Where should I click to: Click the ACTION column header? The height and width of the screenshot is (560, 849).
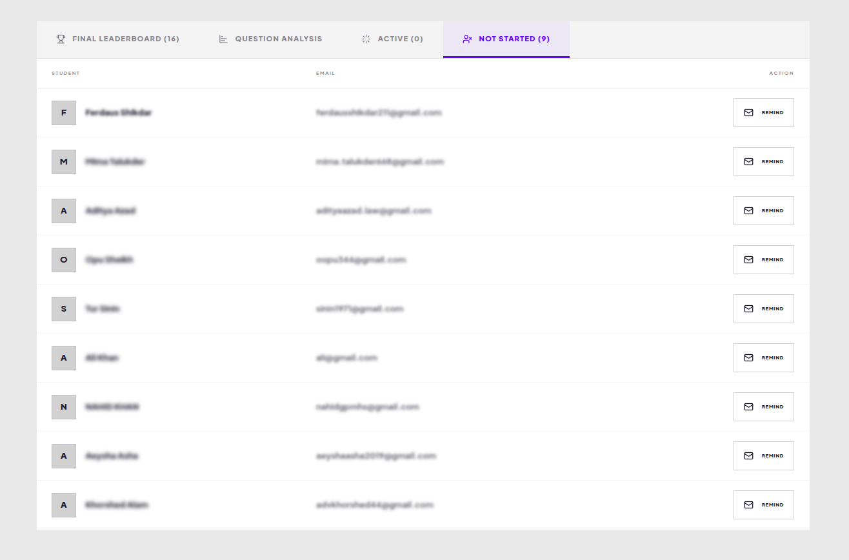click(781, 74)
